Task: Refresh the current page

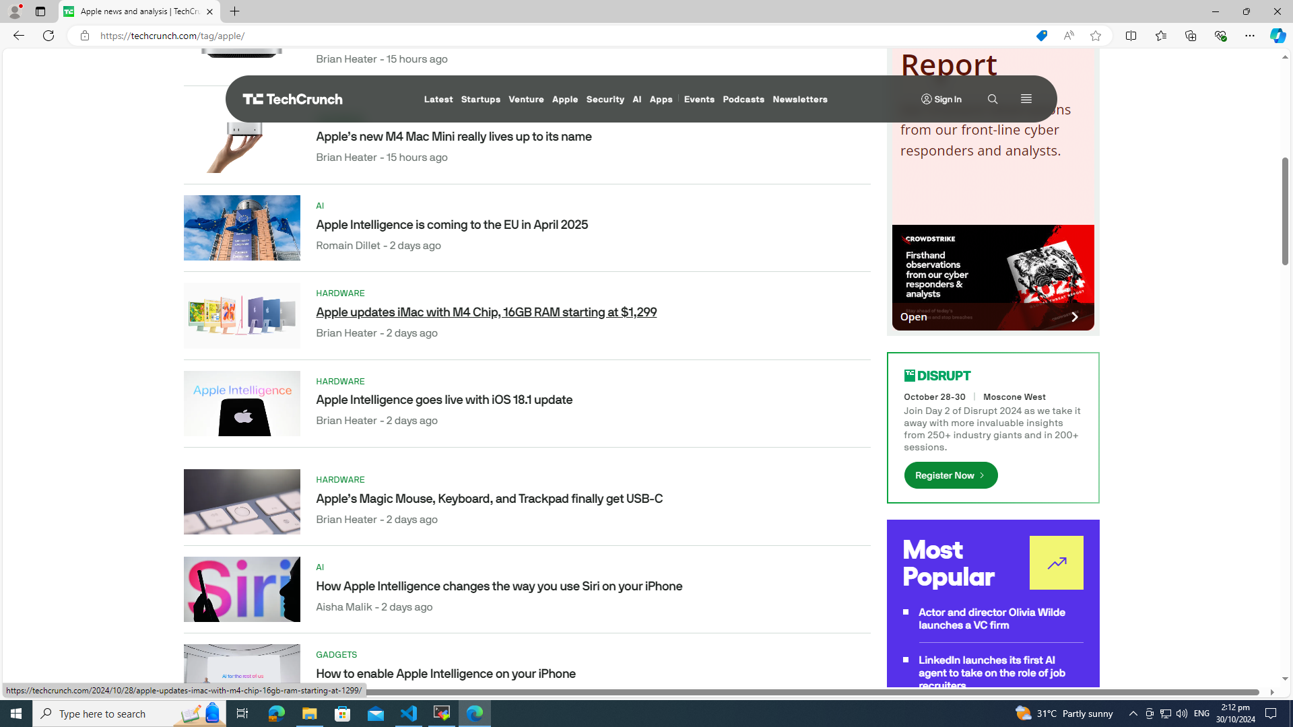Action: tap(48, 36)
